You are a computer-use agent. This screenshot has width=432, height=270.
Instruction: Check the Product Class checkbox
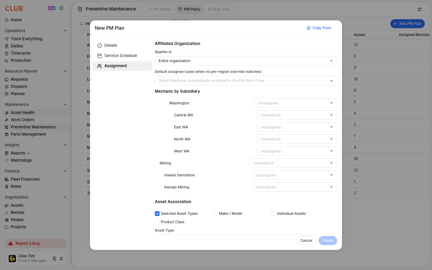(x=157, y=222)
